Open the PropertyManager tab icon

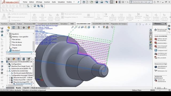tap(14, 28)
